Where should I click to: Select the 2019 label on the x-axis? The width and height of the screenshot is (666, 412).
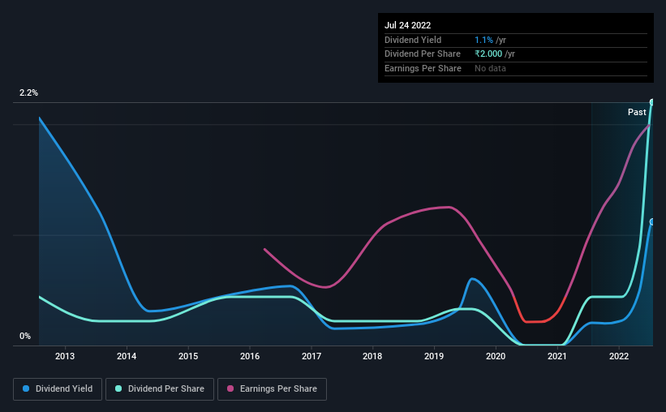tap(434, 356)
